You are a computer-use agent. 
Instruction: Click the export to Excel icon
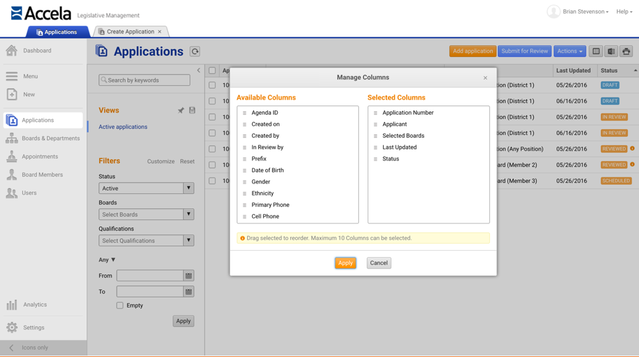611,51
